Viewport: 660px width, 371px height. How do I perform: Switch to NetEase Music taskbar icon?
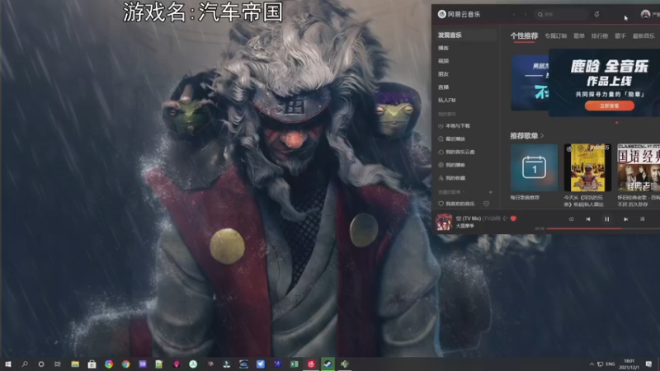coord(311,364)
